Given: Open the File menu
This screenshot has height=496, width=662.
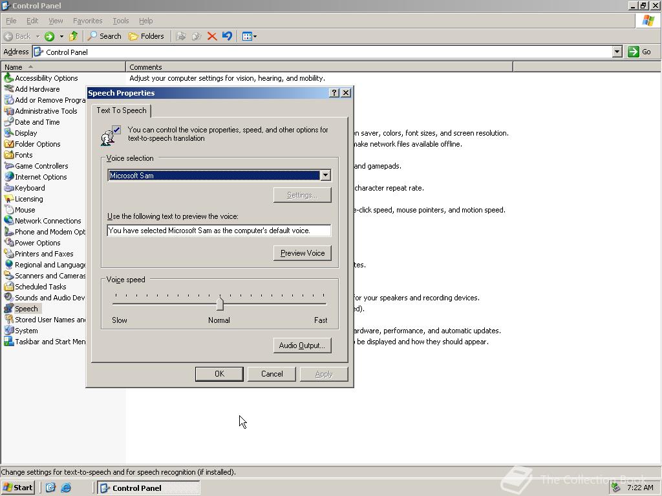Looking at the screenshot, I should pyautogui.click(x=11, y=21).
